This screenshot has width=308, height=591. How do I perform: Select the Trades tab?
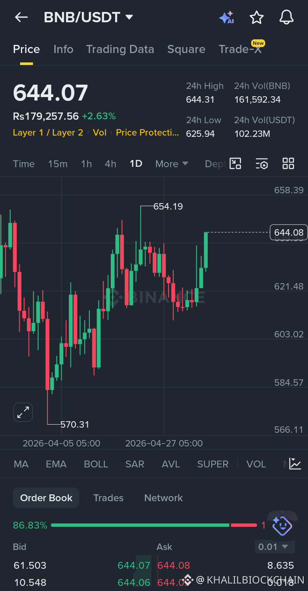point(108,498)
